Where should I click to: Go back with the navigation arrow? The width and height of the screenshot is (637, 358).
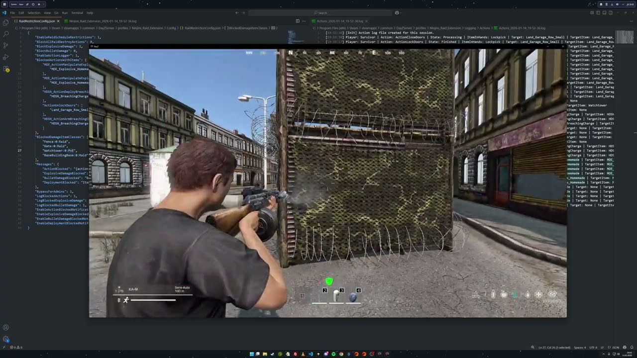(237, 12)
